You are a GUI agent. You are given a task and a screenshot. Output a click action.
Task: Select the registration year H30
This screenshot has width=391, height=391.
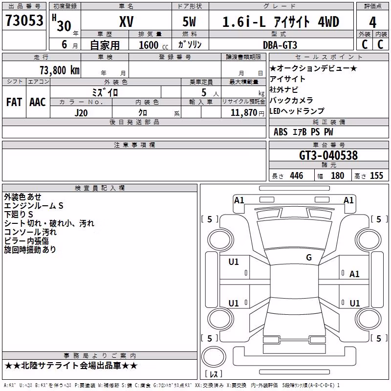62,23
